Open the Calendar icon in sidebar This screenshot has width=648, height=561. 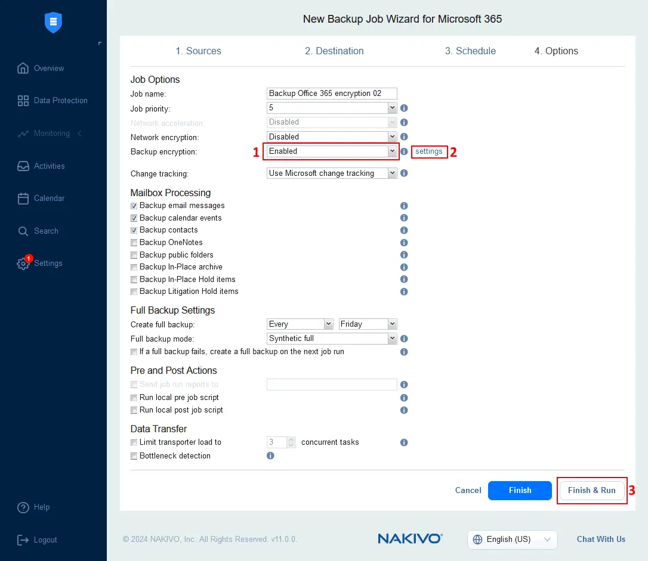tap(23, 199)
